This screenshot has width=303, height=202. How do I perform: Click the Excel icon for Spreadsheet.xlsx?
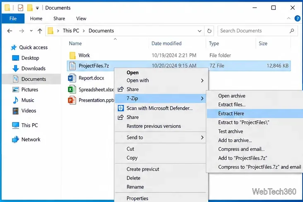coord(72,89)
